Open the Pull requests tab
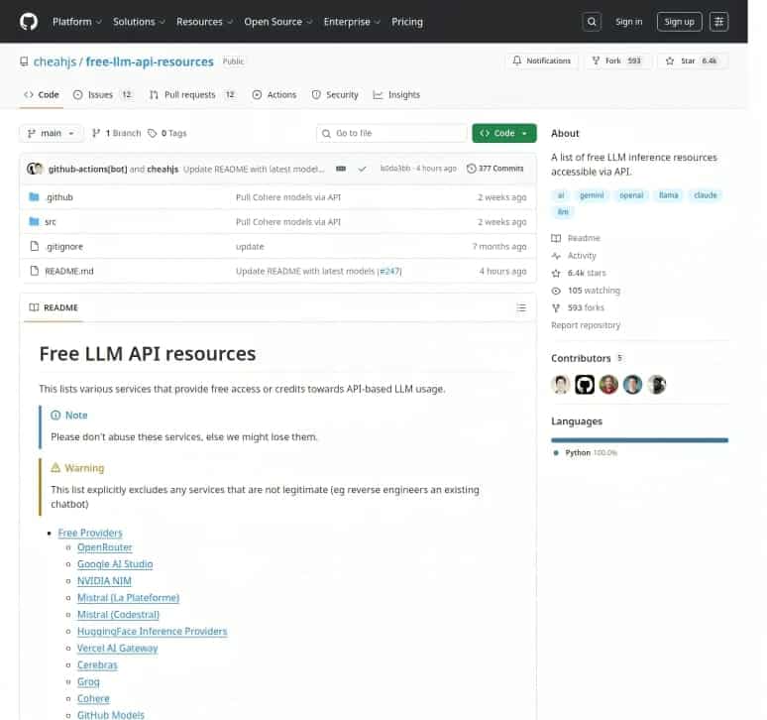The height and width of the screenshot is (720, 767). [191, 94]
